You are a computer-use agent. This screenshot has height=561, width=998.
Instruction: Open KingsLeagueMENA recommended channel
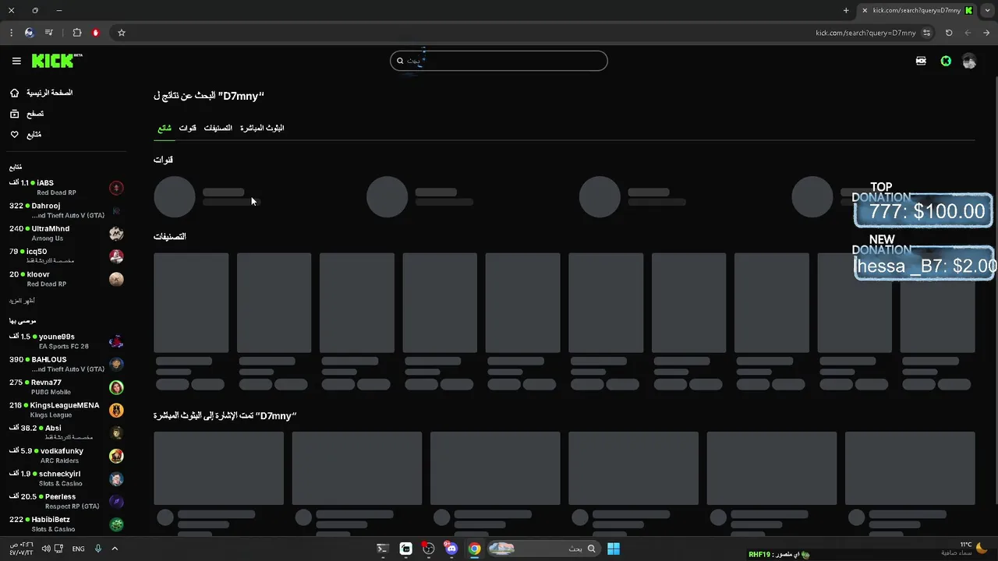pyautogui.click(x=66, y=410)
